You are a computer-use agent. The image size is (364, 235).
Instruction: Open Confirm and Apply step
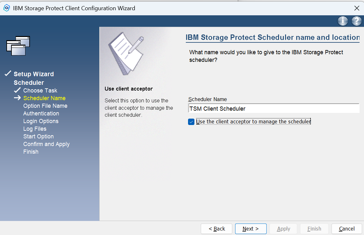pyautogui.click(x=46, y=144)
